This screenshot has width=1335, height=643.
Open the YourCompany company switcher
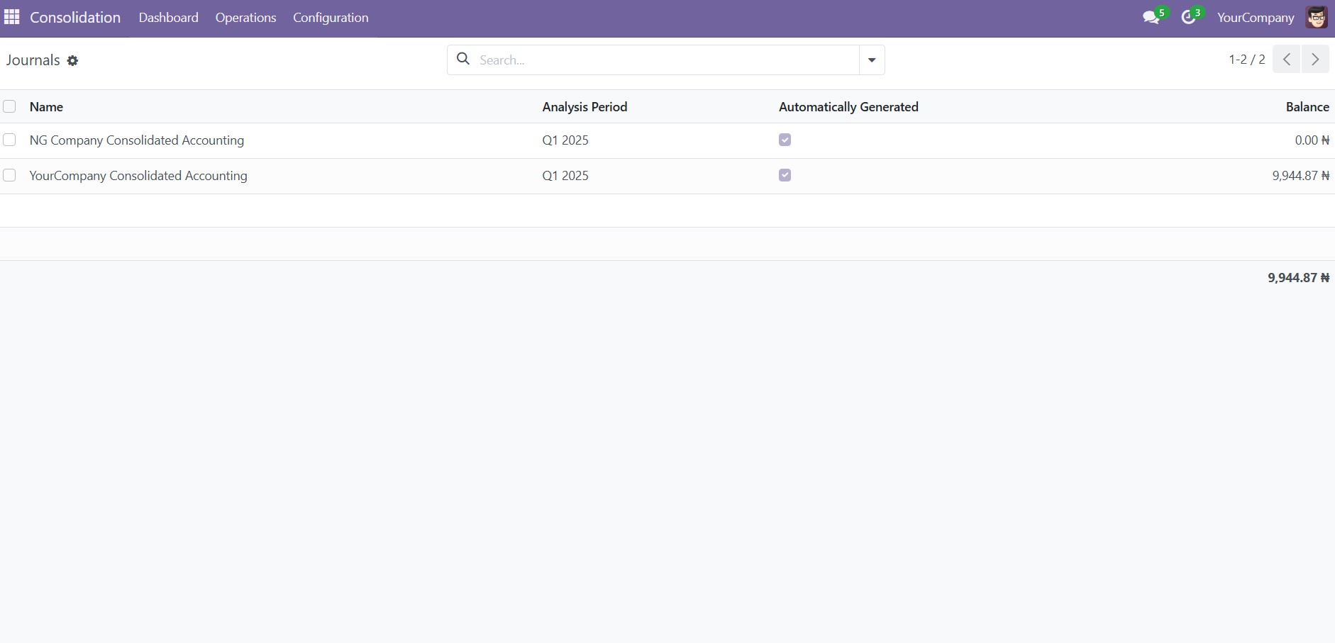(1255, 18)
